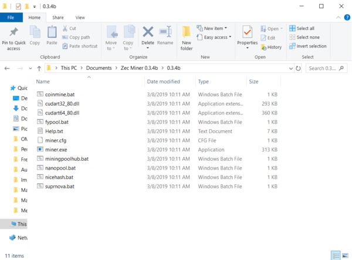Click Documents in address breadcrumb
Viewport: 352px width, 260px height.
pyautogui.click(x=99, y=68)
